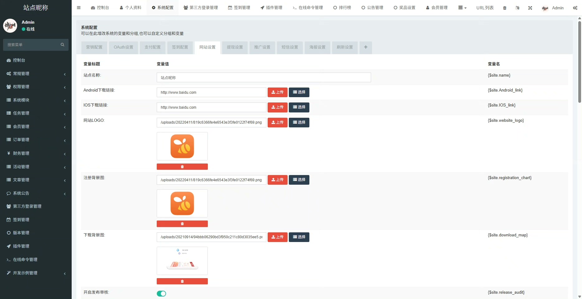Toggle the 开启发布审核 switch

(x=161, y=293)
